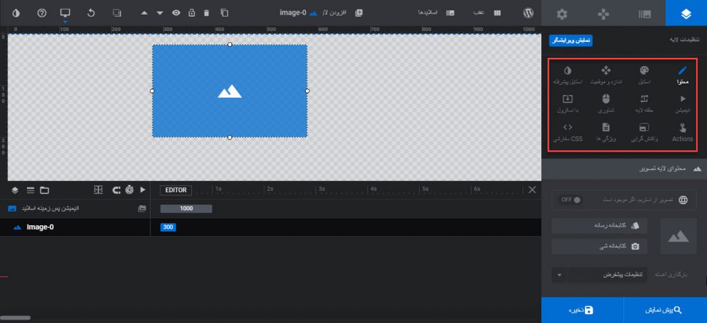The width and height of the screenshot is (707, 323).
Task: Collapse the image layer content panel header
Action: click(x=624, y=169)
